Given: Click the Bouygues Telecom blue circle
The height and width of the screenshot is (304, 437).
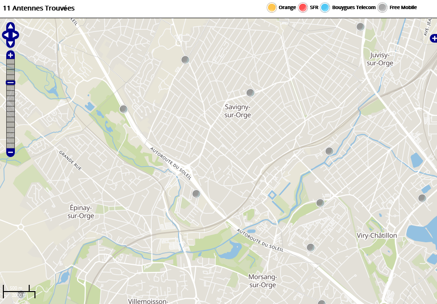Looking at the screenshot, I should pos(325,8).
